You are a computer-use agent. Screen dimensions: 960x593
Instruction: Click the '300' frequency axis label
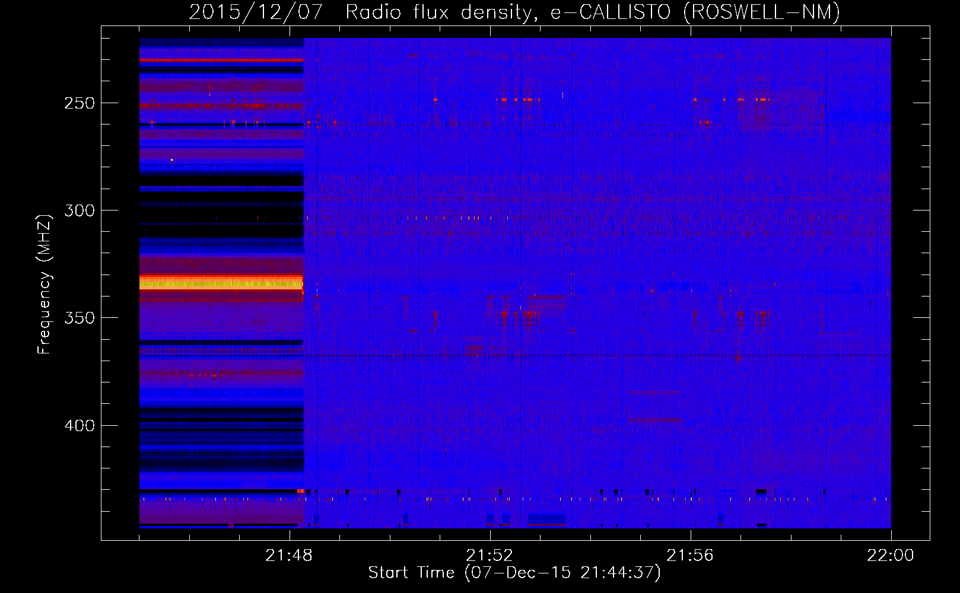tap(80, 211)
